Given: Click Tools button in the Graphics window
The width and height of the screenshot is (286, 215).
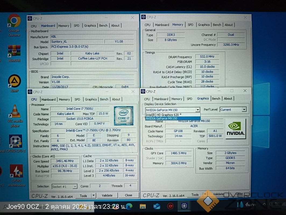Looking at the screenshot, I should 195,195.
